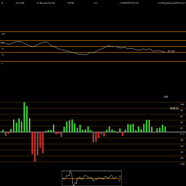Screen dimensions: 186x186
Task: Click the '100' label on MR axis
Action: point(182,105)
